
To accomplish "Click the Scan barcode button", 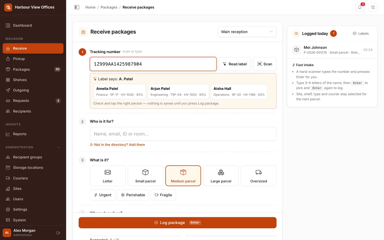I will (x=265, y=64).
